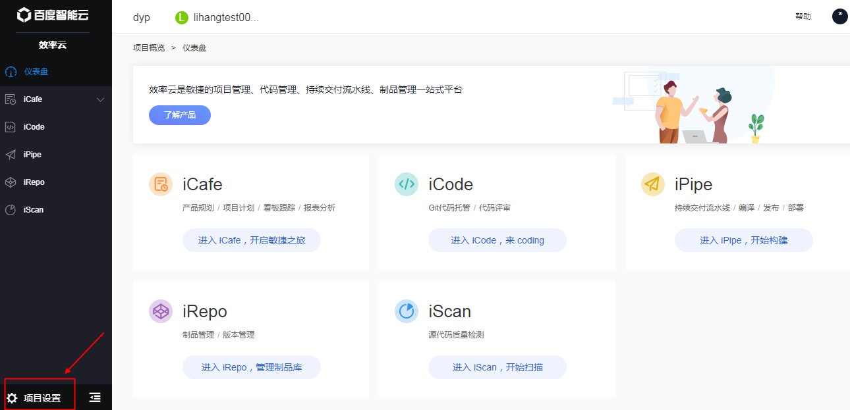
Task: Click the 制品管理 / 版本管理 subtitle
Action: [x=219, y=335]
